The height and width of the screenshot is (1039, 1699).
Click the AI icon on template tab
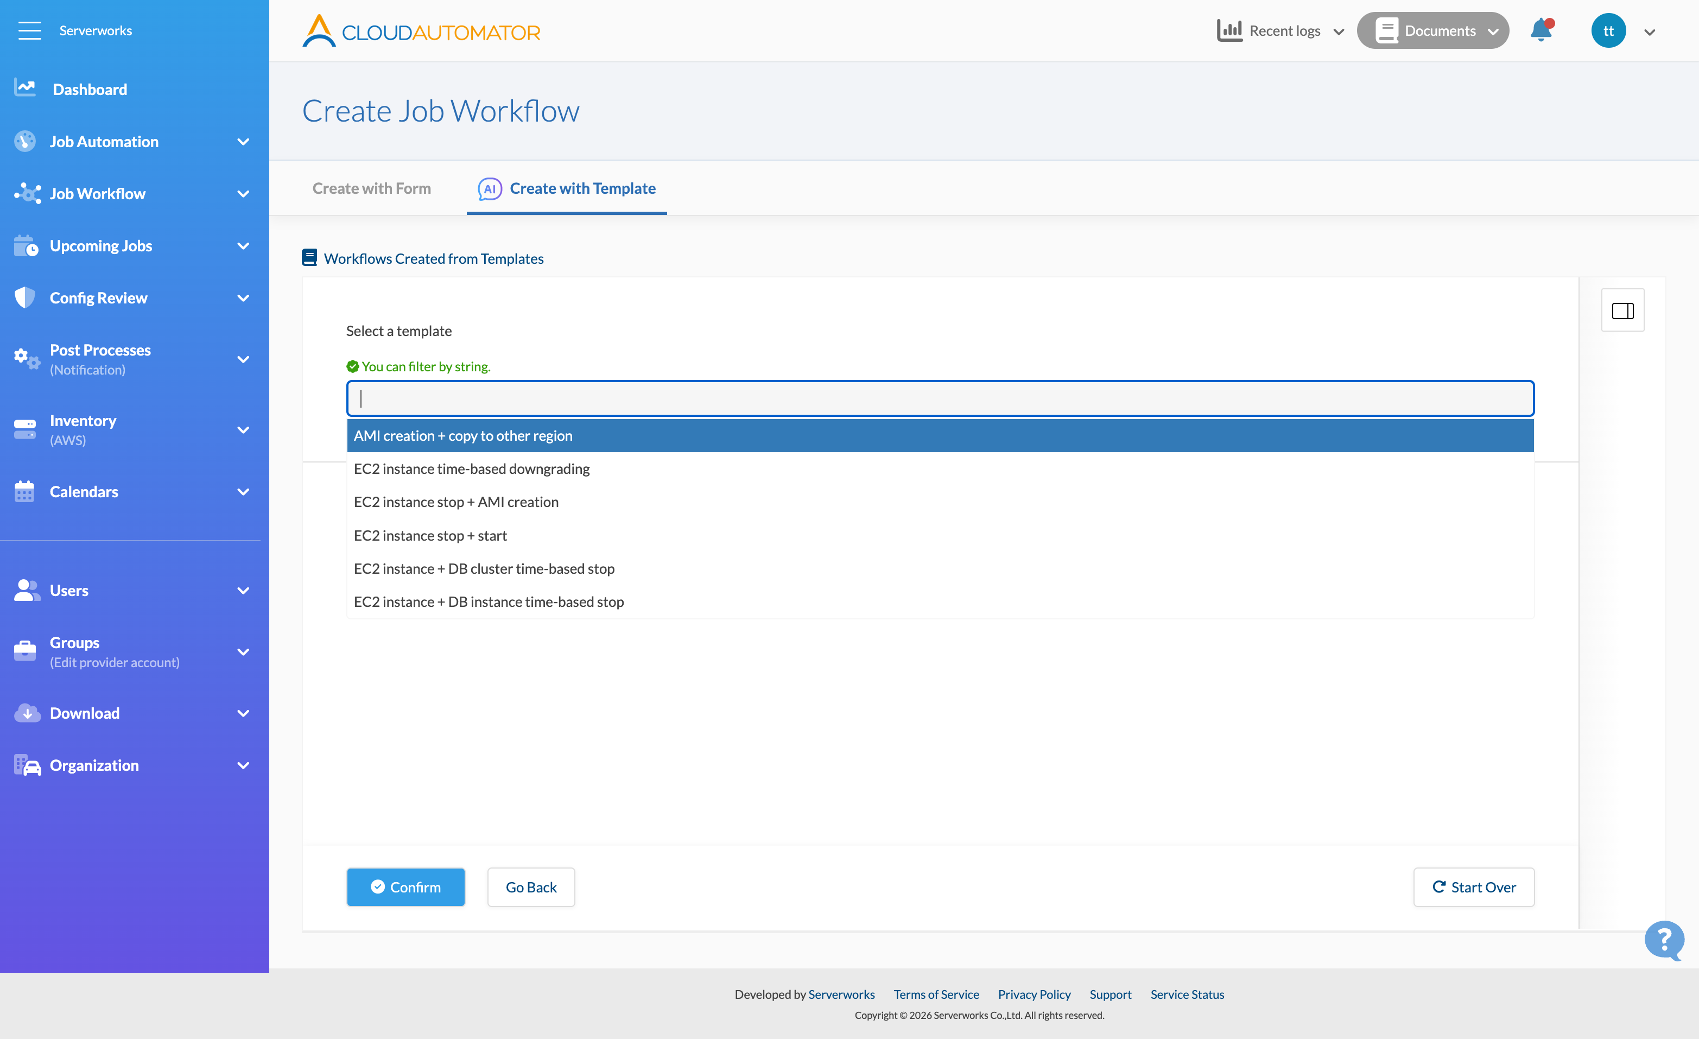[x=490, y=189]
